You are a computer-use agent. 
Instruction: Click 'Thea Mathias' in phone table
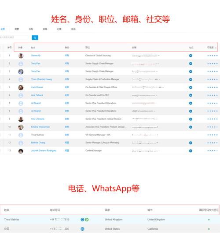pos(12,220)
